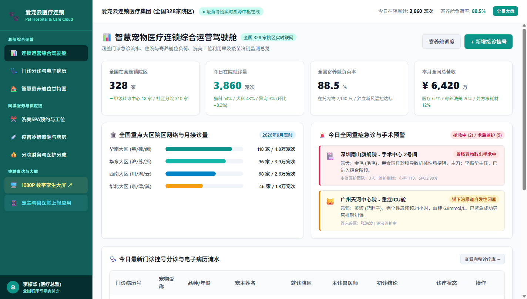Open 宠主与兽医掌上轻应用 in the sidebar
Viewport: 527px width, 299px height.
point(46,203)
